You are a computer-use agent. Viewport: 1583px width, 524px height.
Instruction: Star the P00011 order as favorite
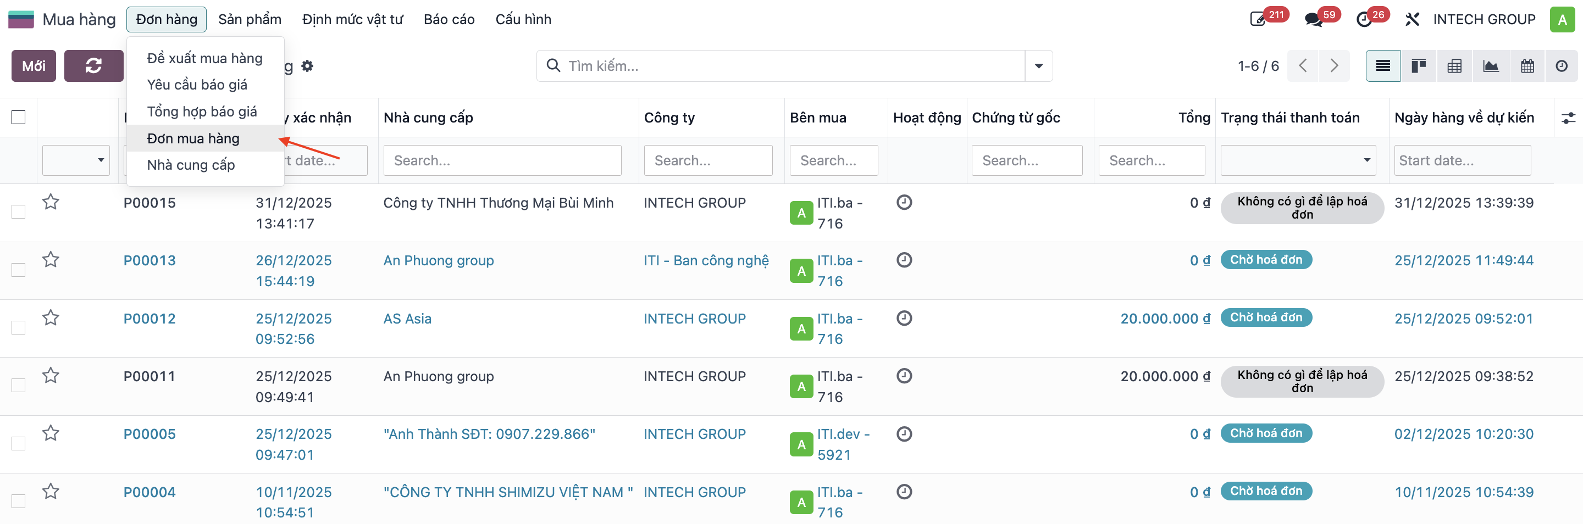pyautogui.click(x=51, y=375)
